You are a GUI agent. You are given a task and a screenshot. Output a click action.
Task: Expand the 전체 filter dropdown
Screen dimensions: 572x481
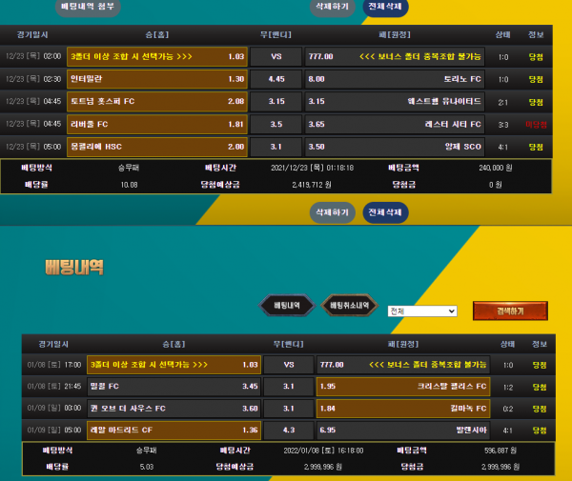point(422,311)
